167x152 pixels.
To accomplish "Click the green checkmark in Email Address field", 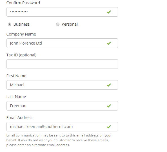I will point(109,127).
